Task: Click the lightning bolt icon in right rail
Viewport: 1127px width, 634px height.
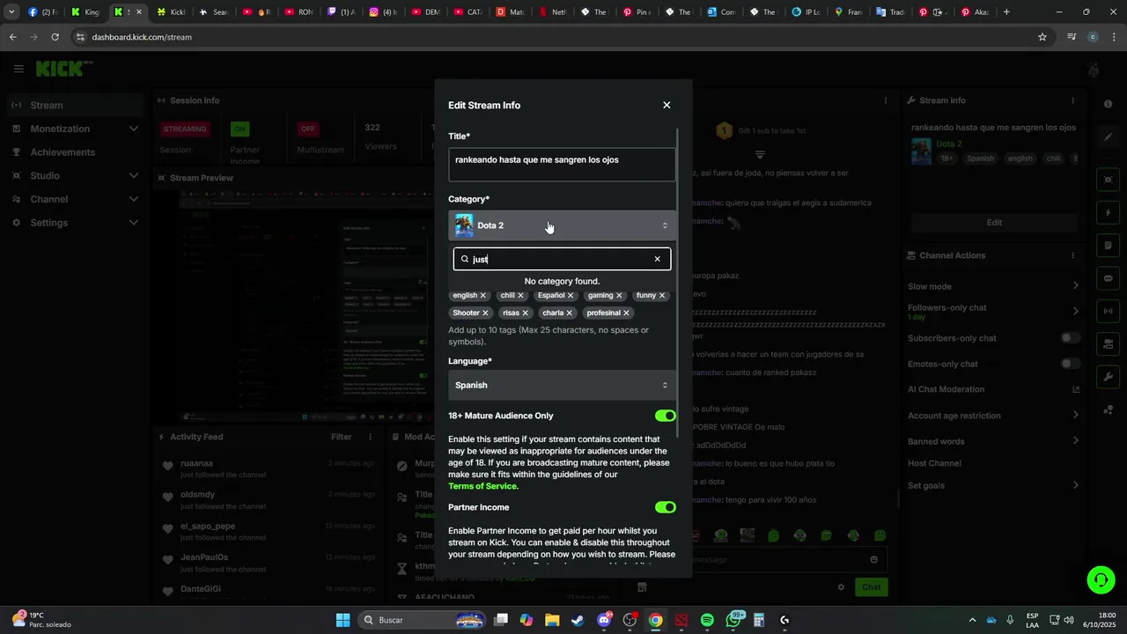Action: click(x=1108, y=213)
